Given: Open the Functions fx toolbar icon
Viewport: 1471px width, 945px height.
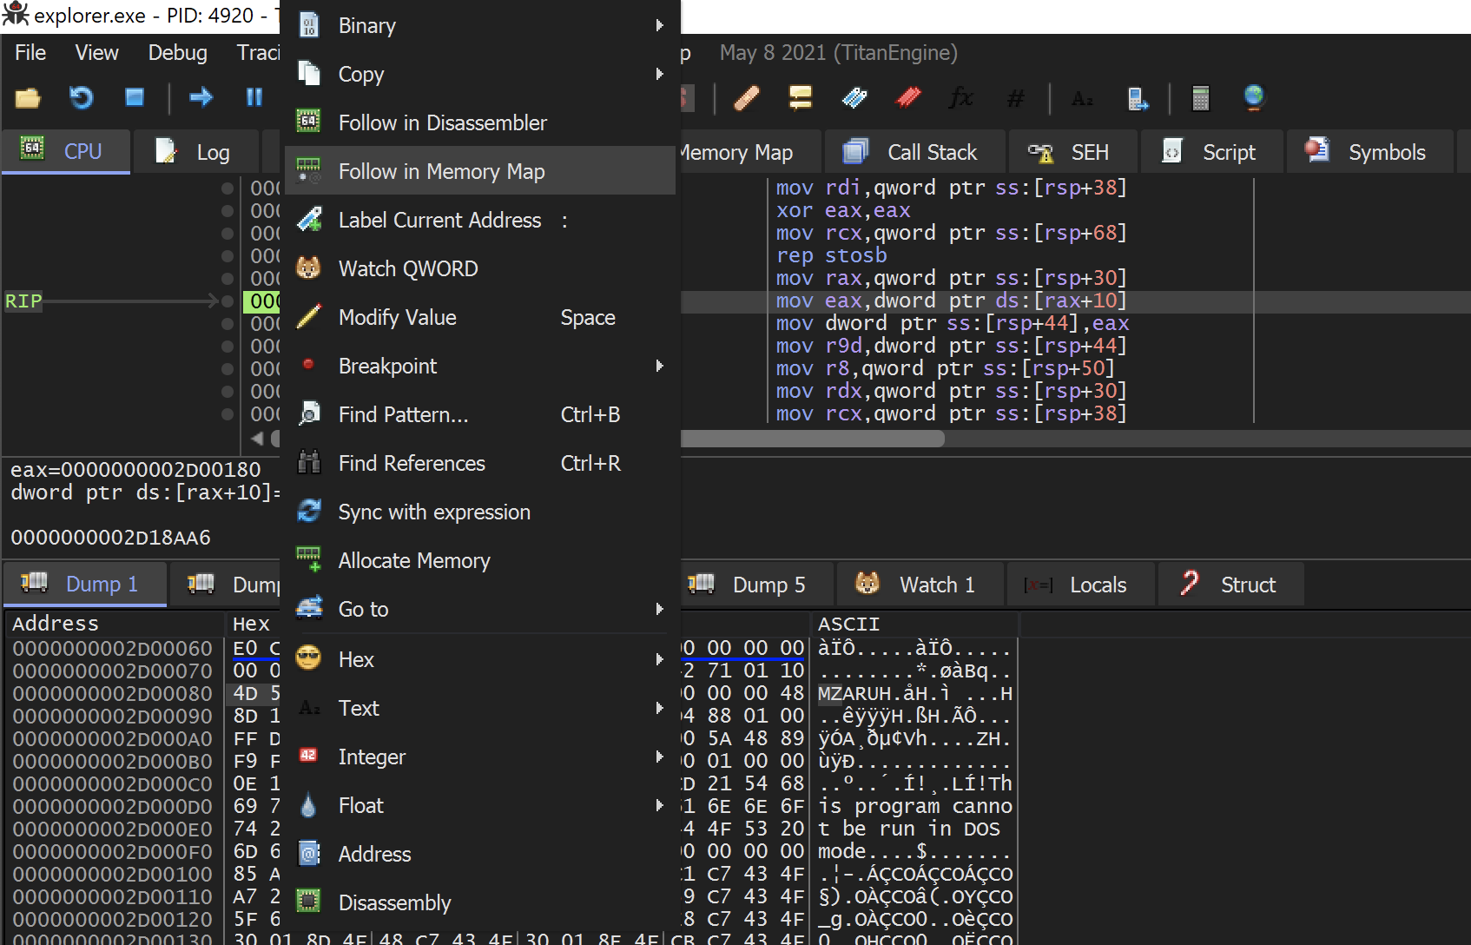Looking at the screenshot, I should pos(961,98).
